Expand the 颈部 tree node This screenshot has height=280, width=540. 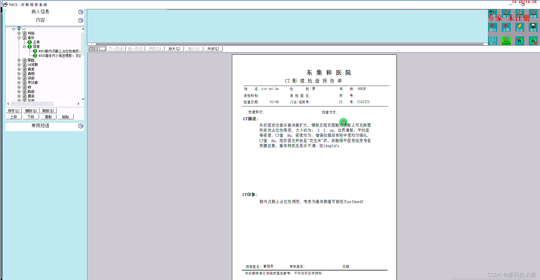click(x=19, y=78)
